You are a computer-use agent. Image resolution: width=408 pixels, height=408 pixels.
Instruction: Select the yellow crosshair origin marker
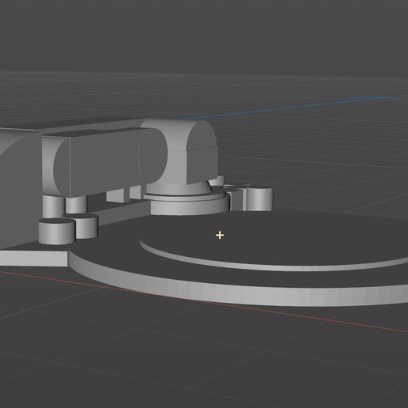point(220,235)
